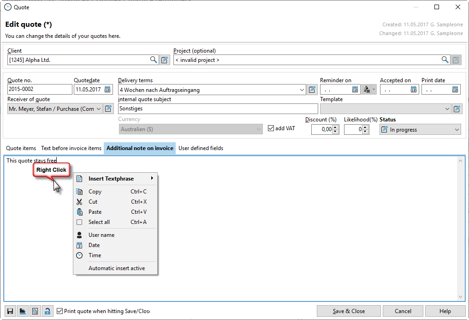The width and height of the screenshot is (469, 320).
Task: Open the Quotedate calendar picker
Action: click(x=107, y=90)
